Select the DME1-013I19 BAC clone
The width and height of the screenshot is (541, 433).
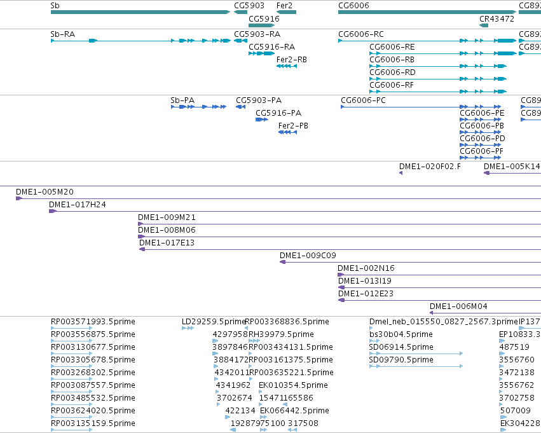tap(439, 288)
